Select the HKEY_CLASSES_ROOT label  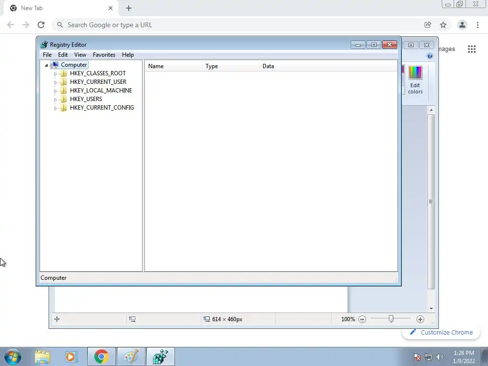98,73
